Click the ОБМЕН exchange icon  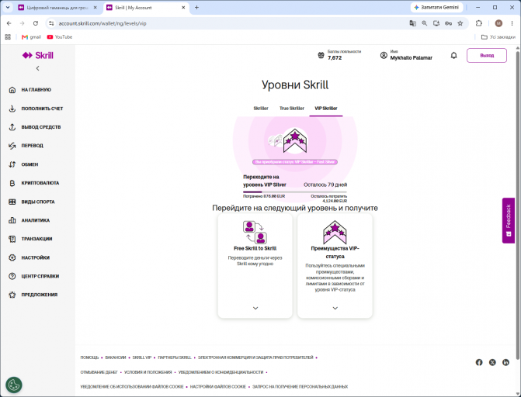pos(12,164)
